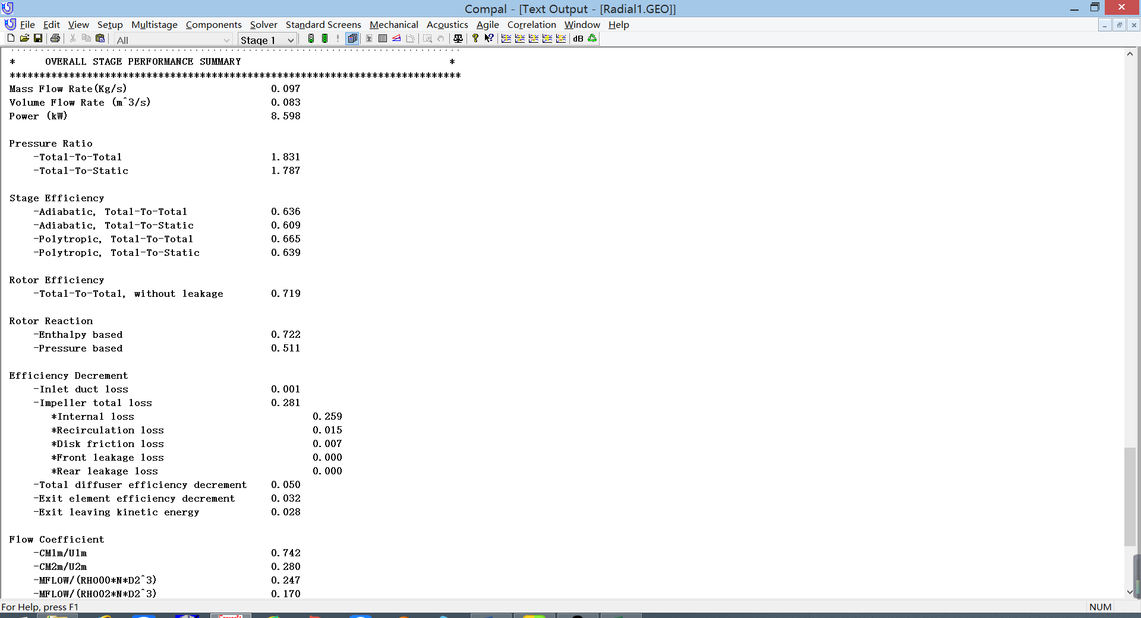This screenshot has height=618, width=1141.
Task: Click the table grid toolbar icon
Action: pos(383,39)
